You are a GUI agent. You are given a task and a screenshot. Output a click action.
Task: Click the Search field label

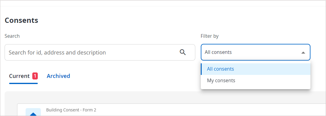point(12,36)
